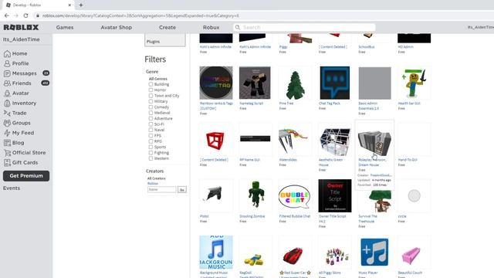The height and width of the screenshot is (278, 494).
Task: Check the Building genre filter
Action: [151, 84]
